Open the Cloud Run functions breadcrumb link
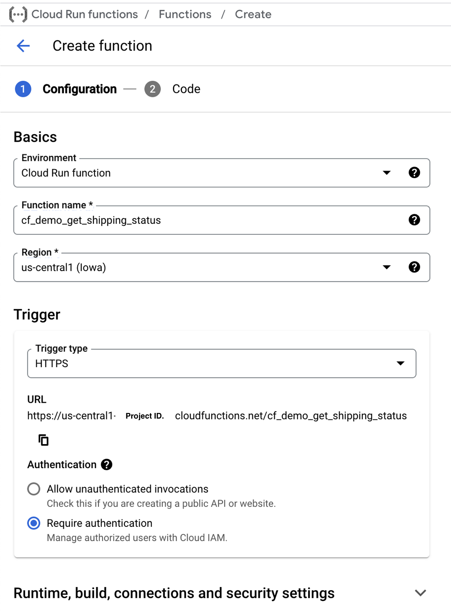This screenshot has height=611, width=451. coord(85,14)
